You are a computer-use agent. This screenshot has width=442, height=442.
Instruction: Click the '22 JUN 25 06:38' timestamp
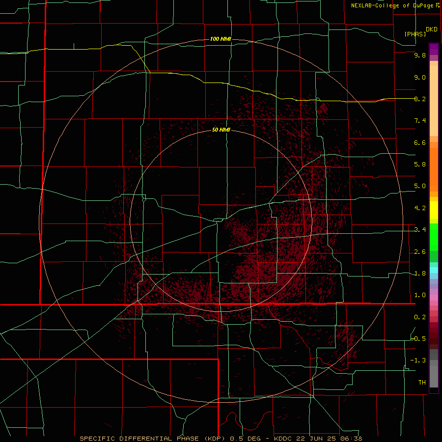tap(329, 439)
